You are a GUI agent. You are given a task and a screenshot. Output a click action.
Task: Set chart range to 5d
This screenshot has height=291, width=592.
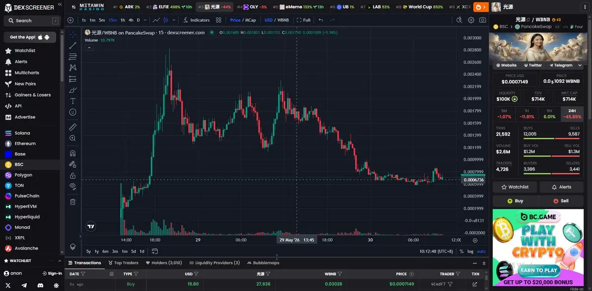click(x=133, y=251)
